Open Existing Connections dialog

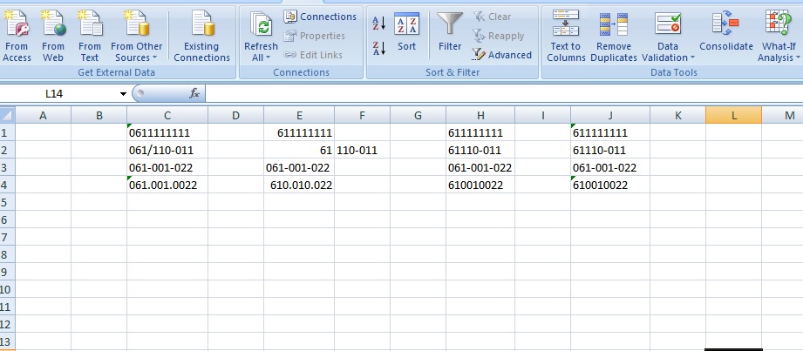(x=201, y=37)
